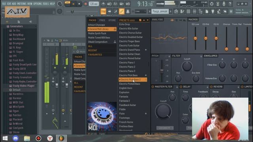Click the Stop transport button
Image resolution: width=253 pixels, height=142 pixels.
pyautogui.click(x=79, y=4)
